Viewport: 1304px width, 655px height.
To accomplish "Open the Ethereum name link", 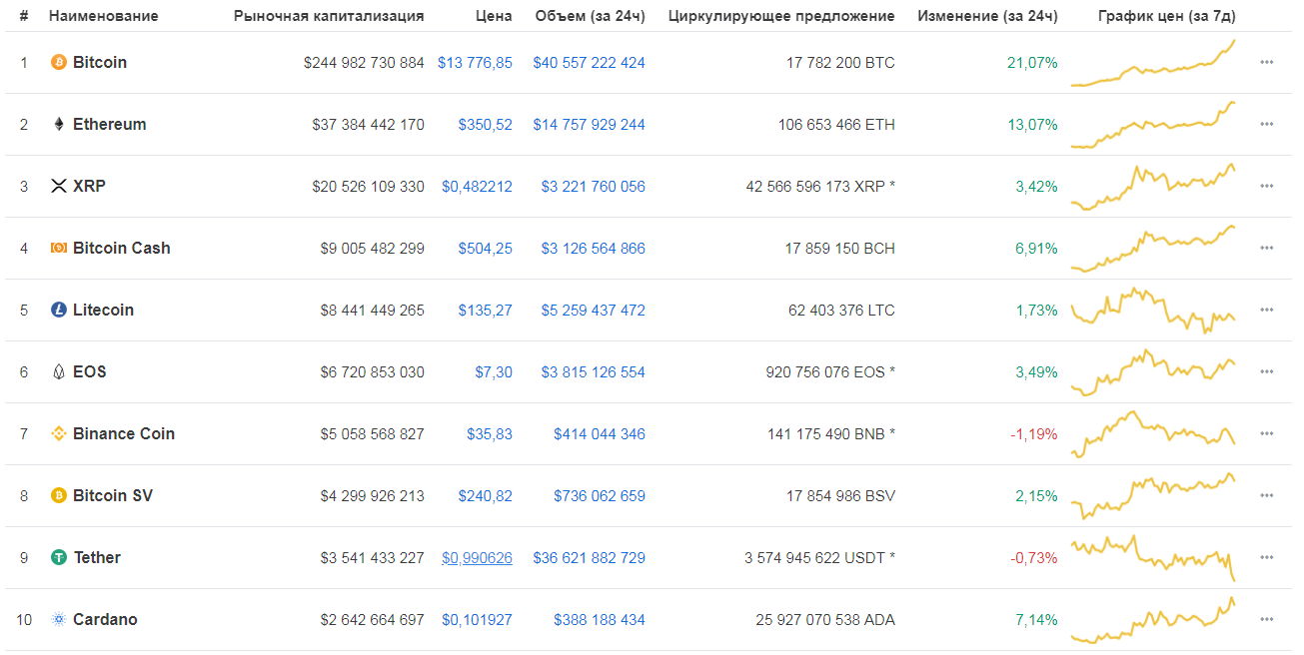I will (x=110, y=124).
